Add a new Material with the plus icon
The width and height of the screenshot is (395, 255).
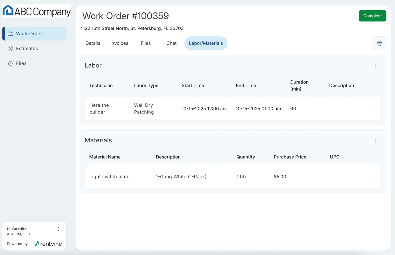point(375,141)
